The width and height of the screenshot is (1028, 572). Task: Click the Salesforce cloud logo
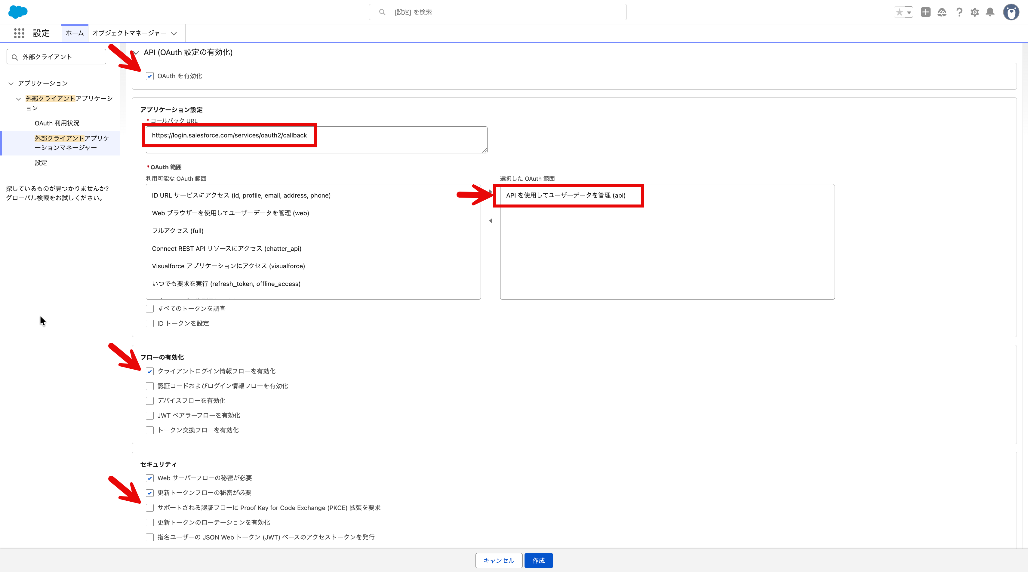click(x=17, y=12)
